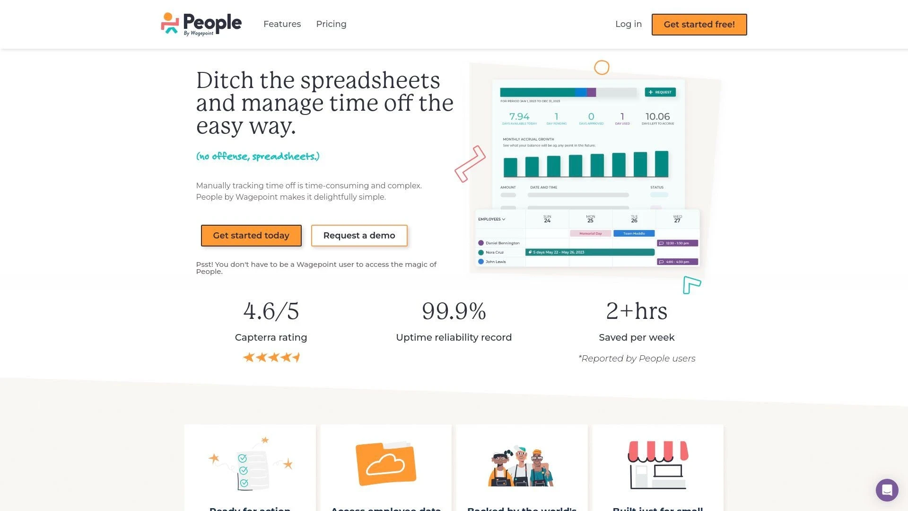Screen dimensions: 908x511
Task: Click the small business storefront icon
Action: [x=657, y=465]
